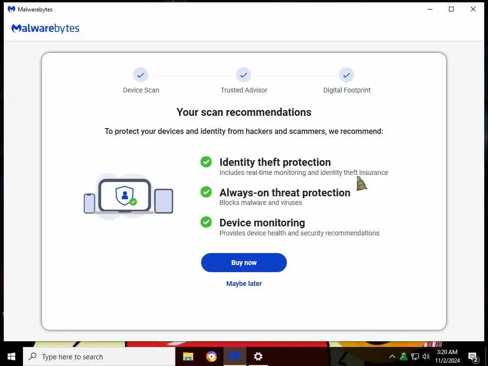488x366 pixels.
Task: Select the Digital Footprint step checkmark
Action: tap(346, 75)
